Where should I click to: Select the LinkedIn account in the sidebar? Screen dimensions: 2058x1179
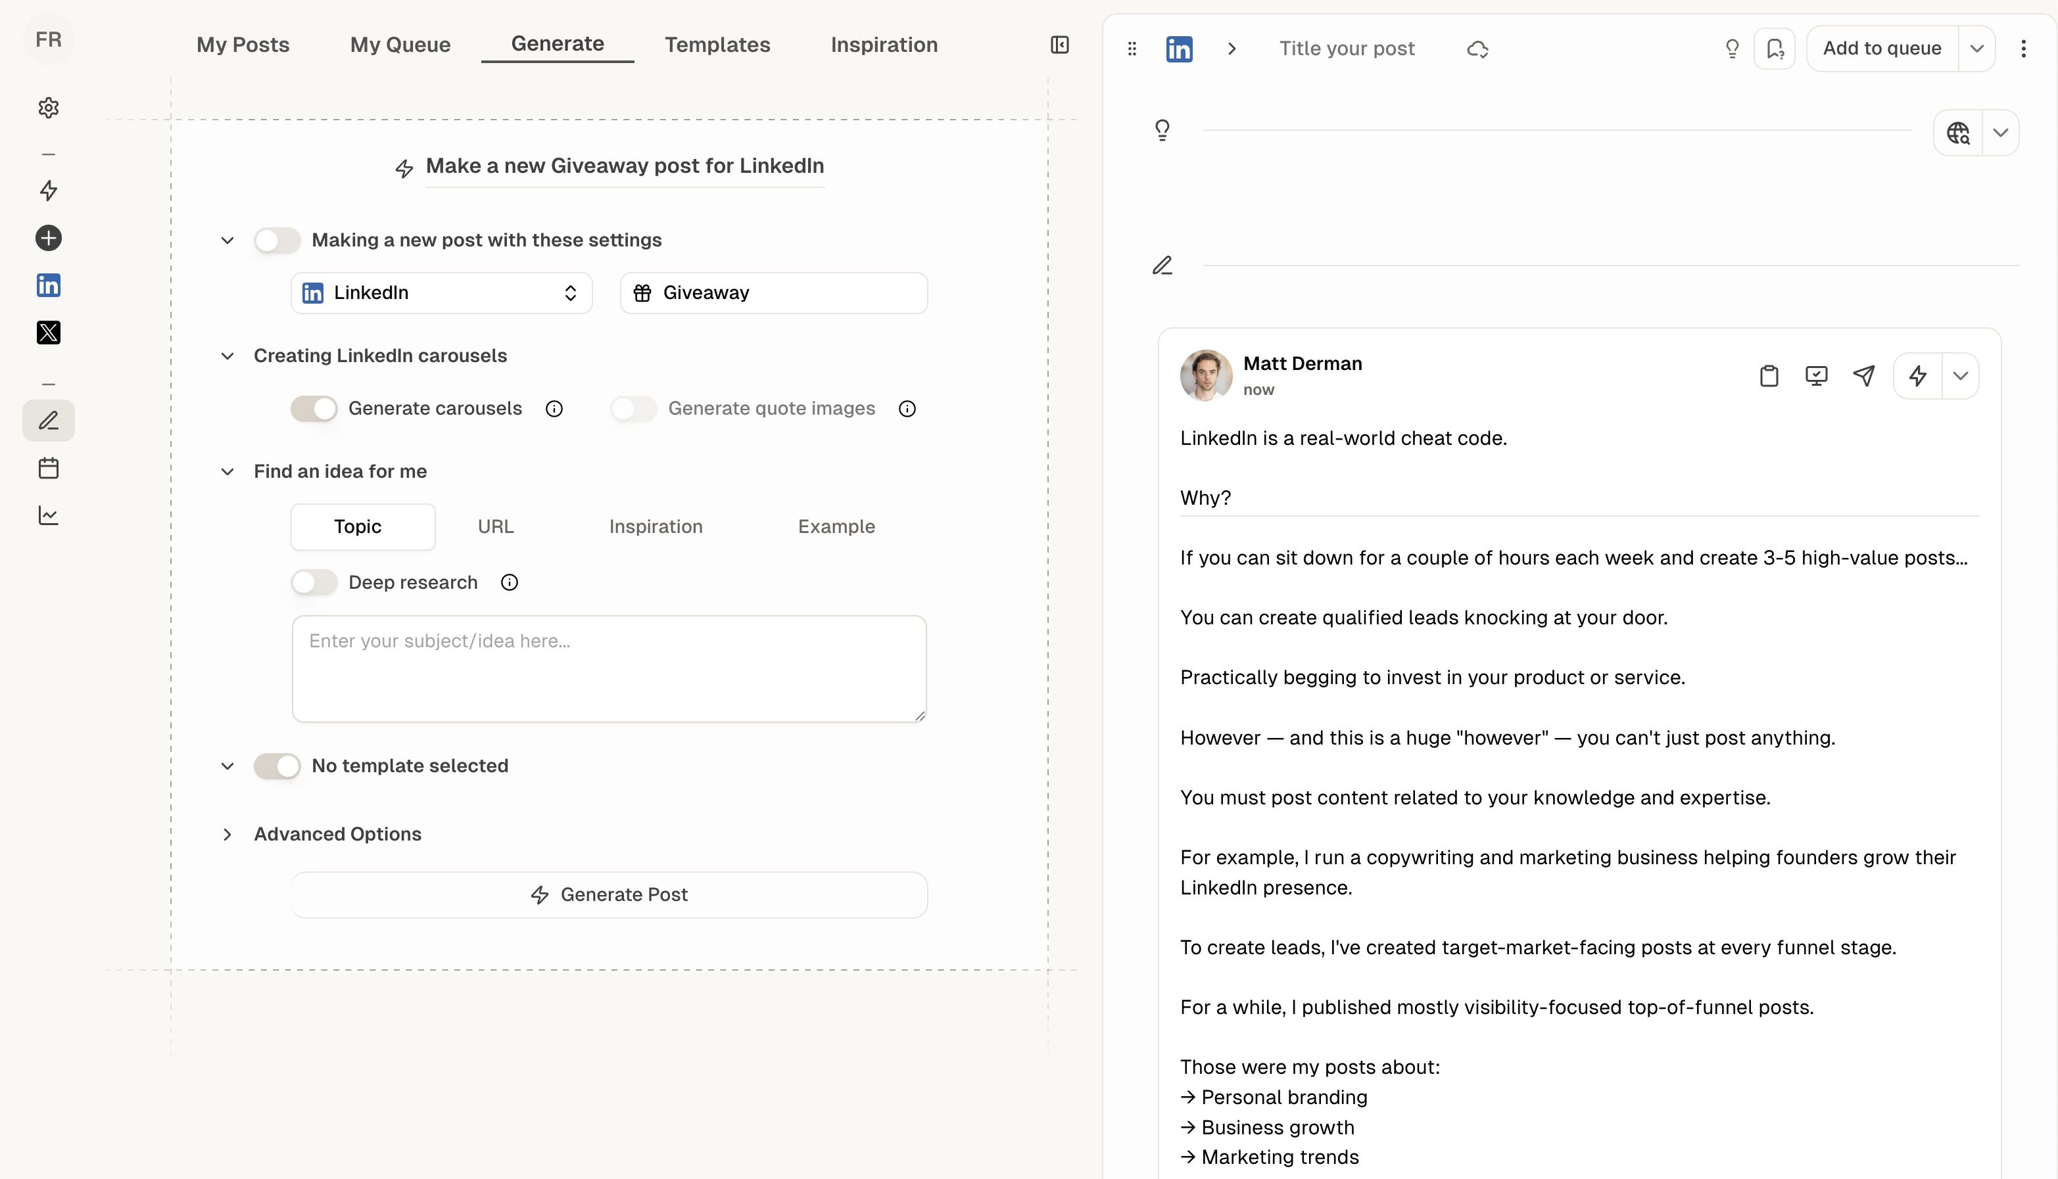(x=49, y=285)
